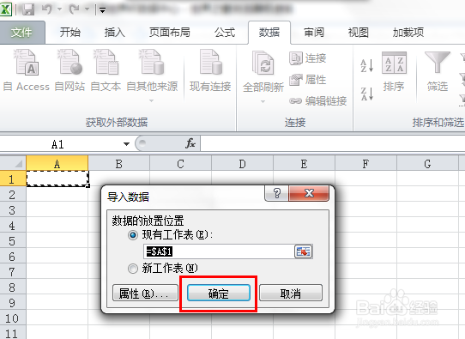465x339 pixels.
Task: Open the undo history dropdown arrow
Action: click(x=59, y=9)
